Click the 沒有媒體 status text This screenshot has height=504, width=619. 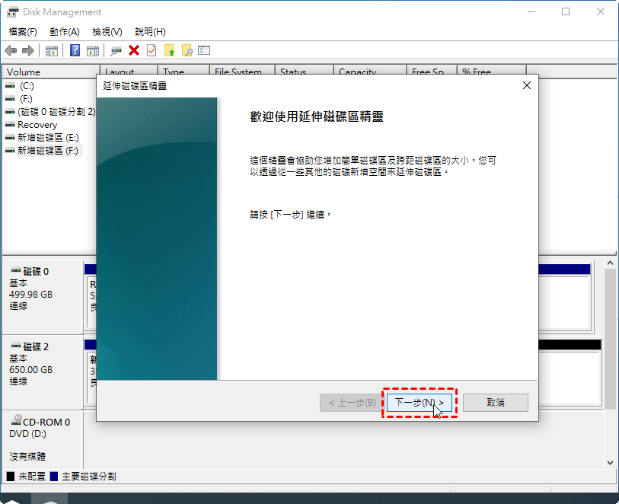pyautogui.click(x=27, y=457)
